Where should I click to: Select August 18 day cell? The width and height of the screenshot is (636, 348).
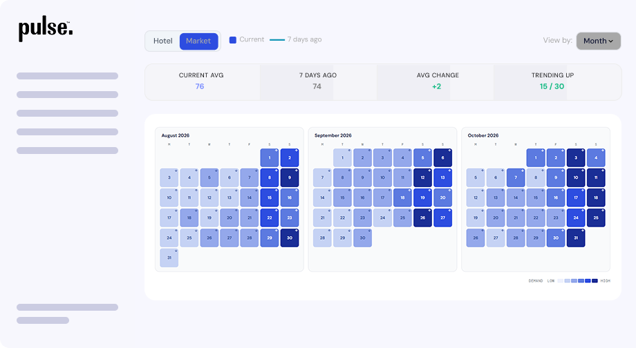189,217
